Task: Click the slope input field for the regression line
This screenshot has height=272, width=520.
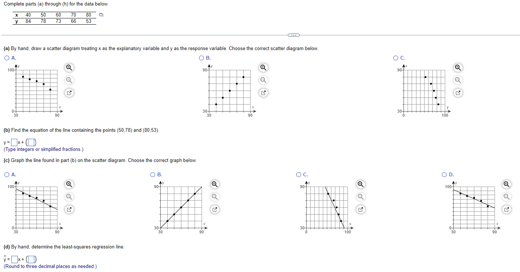Action: click(14, 259)
